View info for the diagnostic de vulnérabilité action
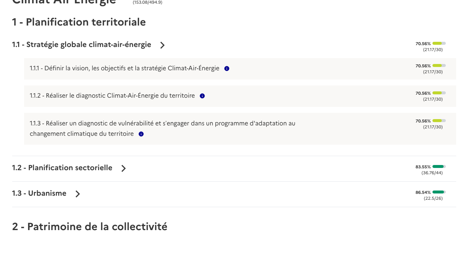 141,134
